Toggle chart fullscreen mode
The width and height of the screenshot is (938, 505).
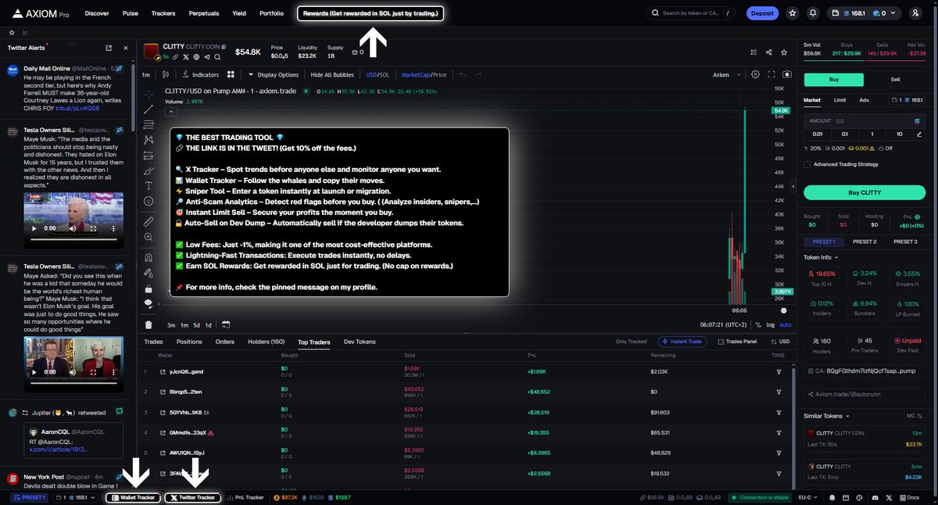[x=772, y=75]
